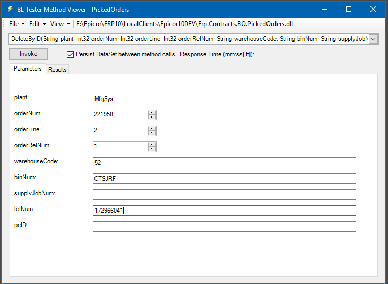Viewport: 388px width, 284px height.
Task: Decrement the orderNum spinner down arrow
Action: pyautogui.click(x=152, y=117)
